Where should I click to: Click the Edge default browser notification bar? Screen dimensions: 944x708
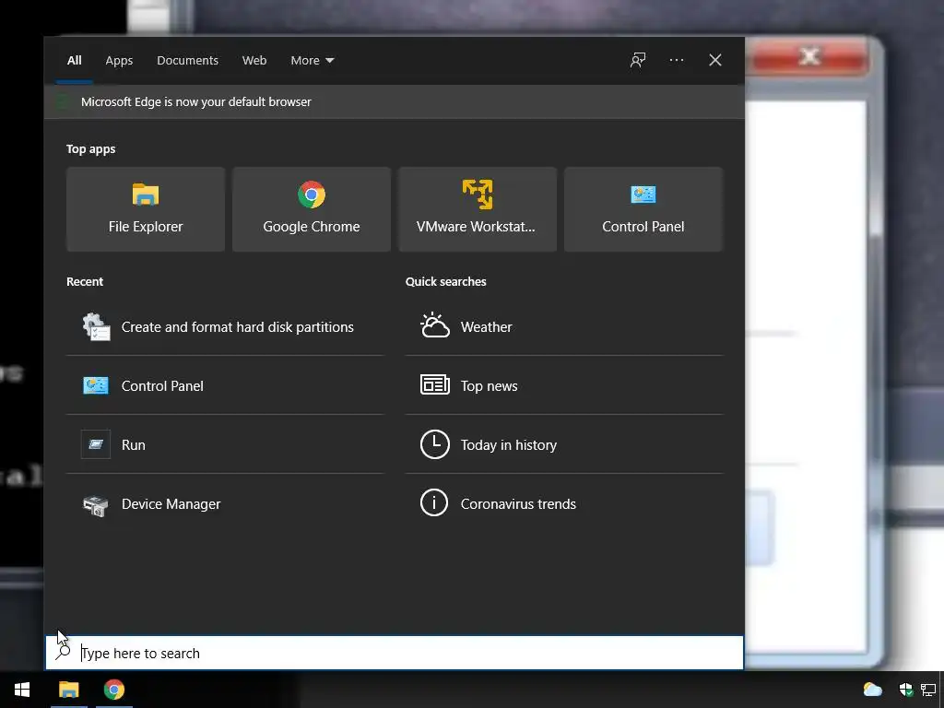(x=395, y=101)
